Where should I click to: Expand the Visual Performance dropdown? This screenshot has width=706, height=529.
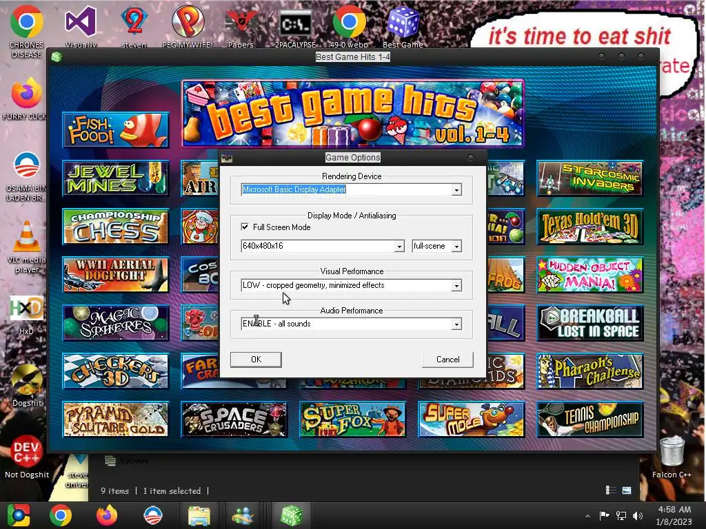[x=456, y=285]
